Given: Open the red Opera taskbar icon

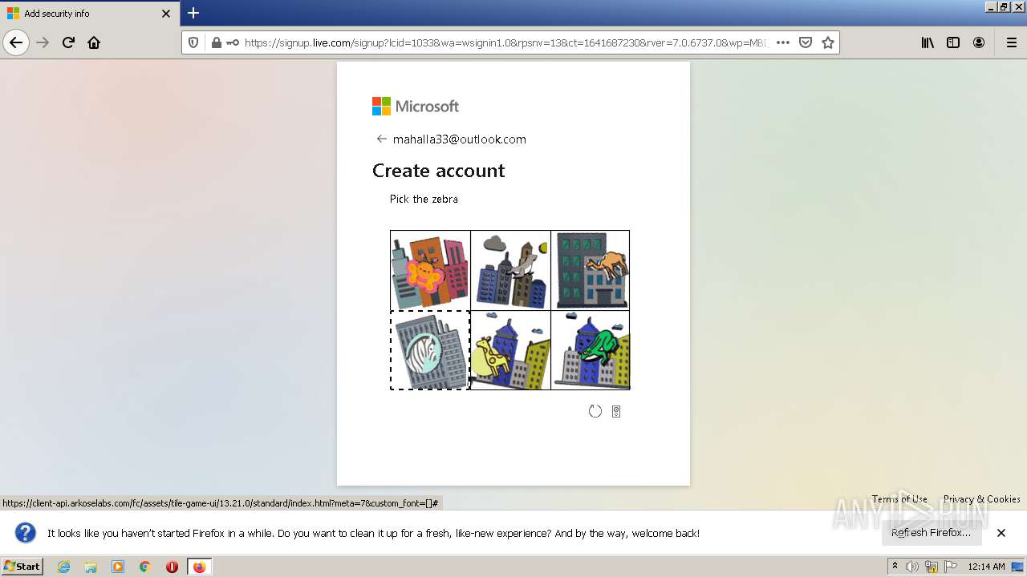Looking at the screenshot, I should (172, 567).
